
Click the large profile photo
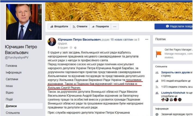[24, 22]
